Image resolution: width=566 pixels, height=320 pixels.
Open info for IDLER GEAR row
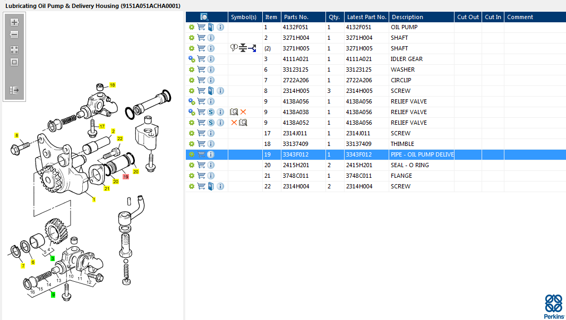[x=211, y=59]
